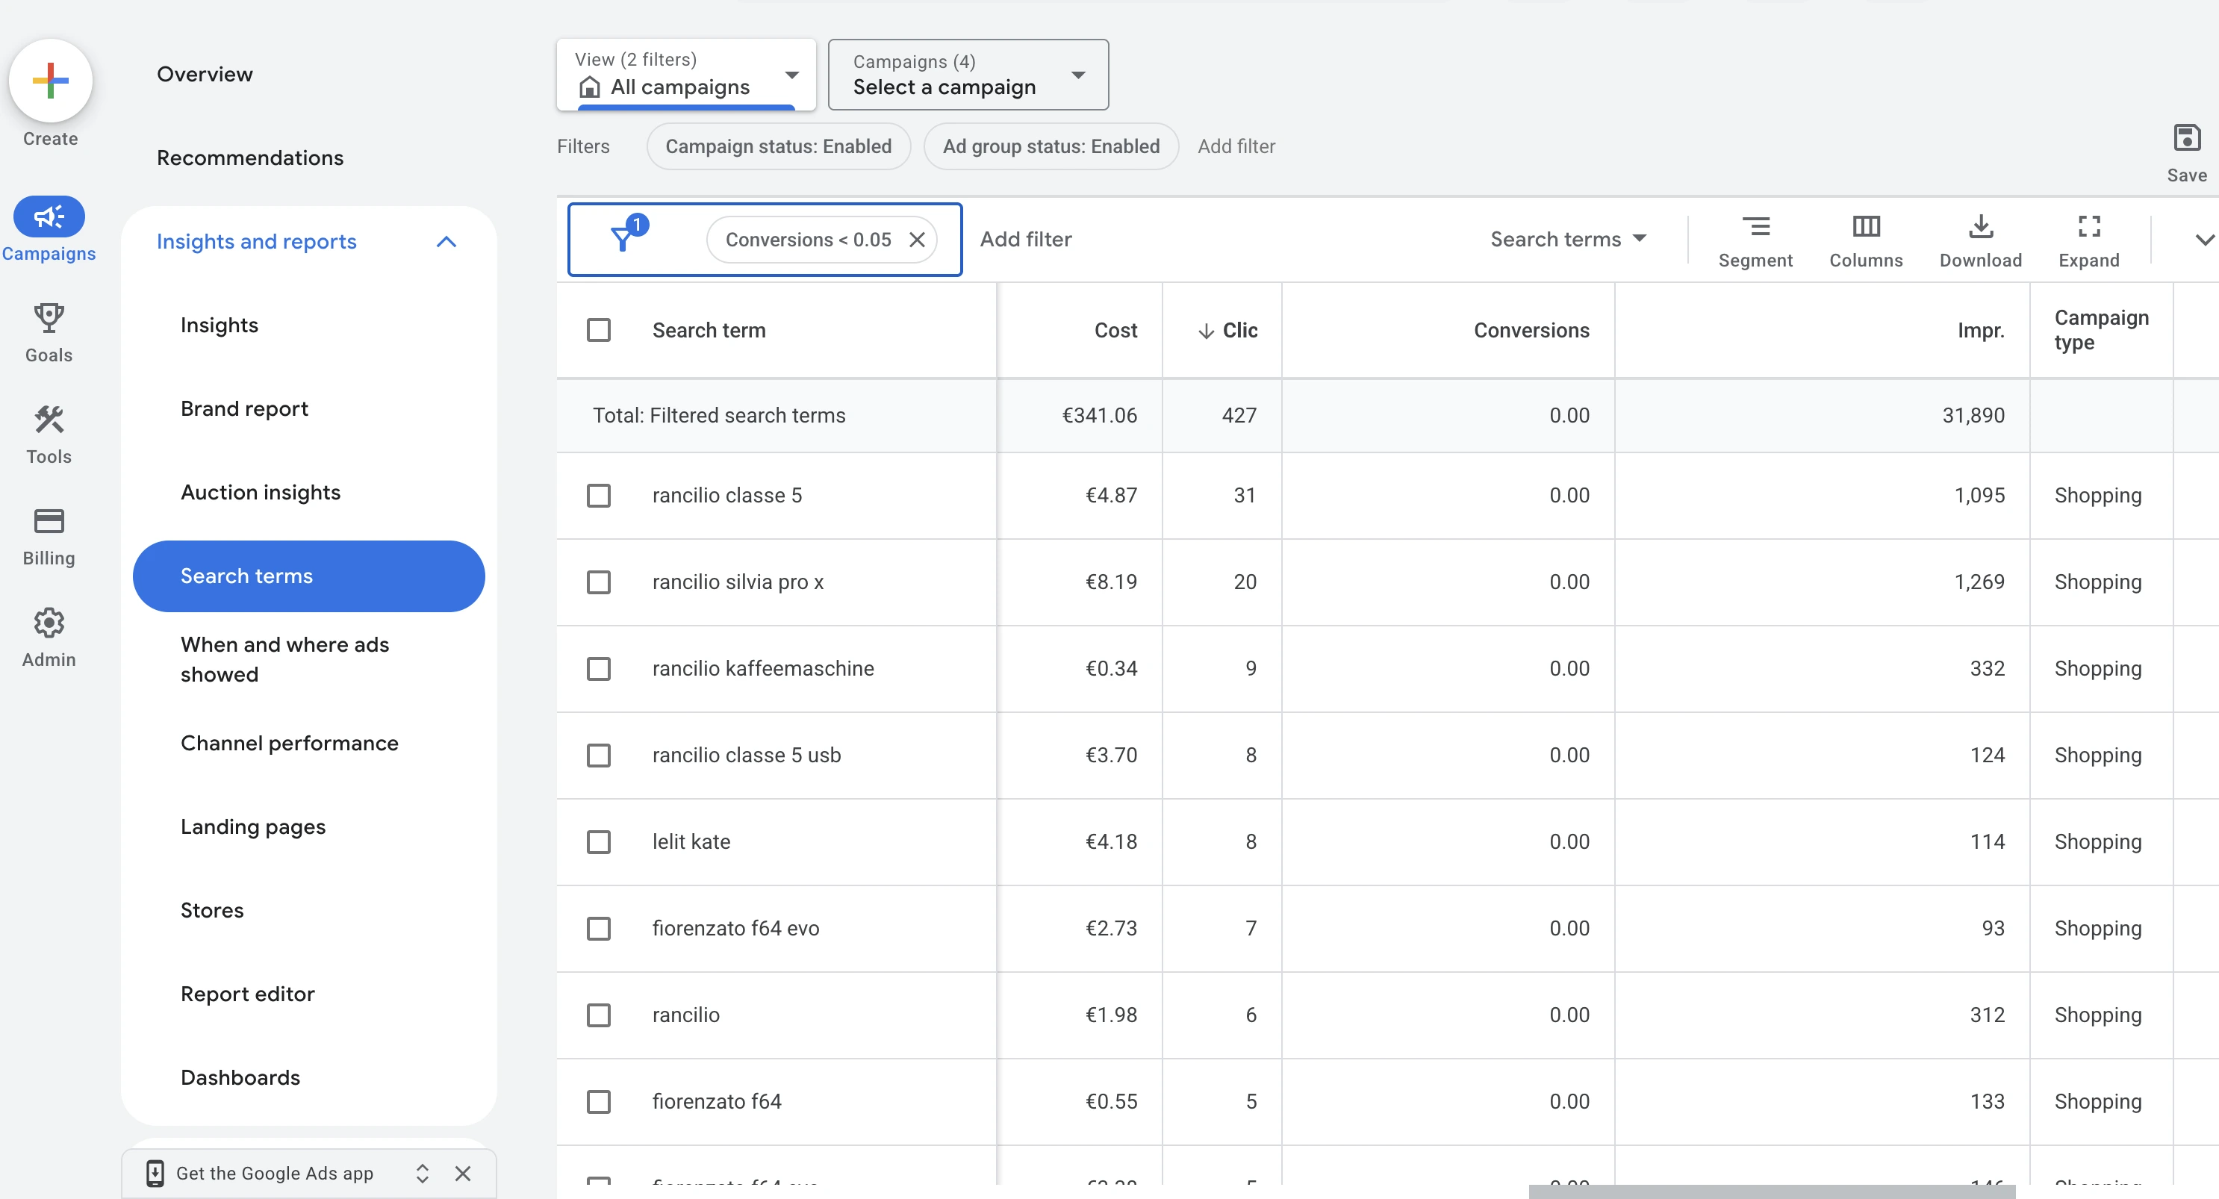Open Billing card icon
Screen dimensions: 2219x1199
(49, 521)
